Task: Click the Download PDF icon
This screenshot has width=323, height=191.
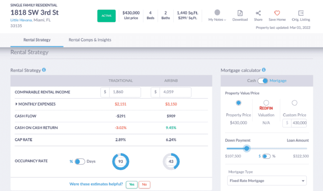Action: click(x=240, y=13)
